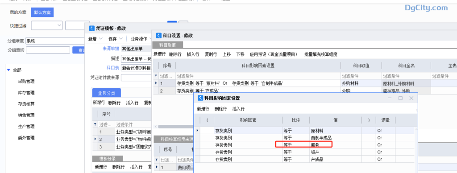457x173 pixels.
Task: Click the 影响因素 column header
Action: coord(248,119)
